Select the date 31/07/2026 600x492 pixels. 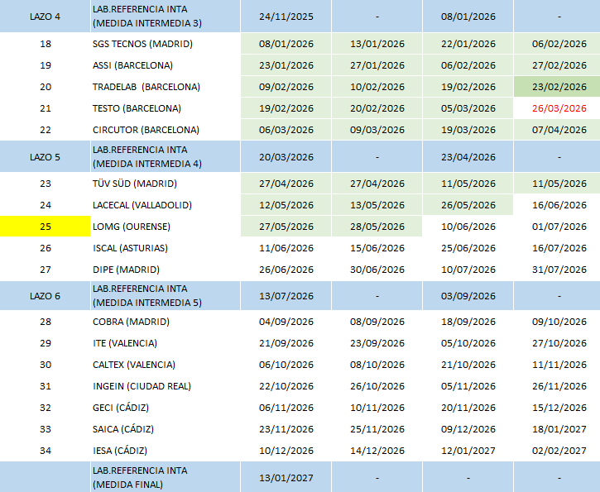click(559, 269)
